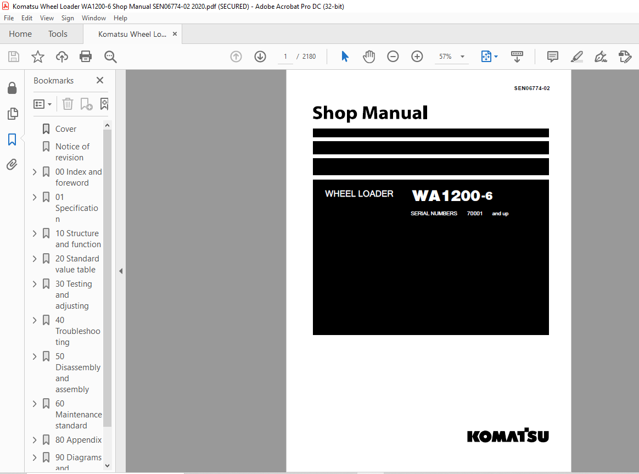
Task: Expand the 30 Testing and adjusting bookmark
Action: point(35,284)
